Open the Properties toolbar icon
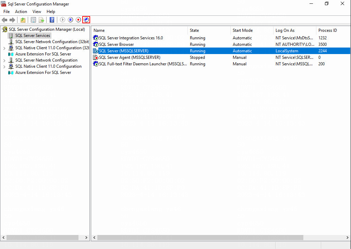The image size is (351, 249). coord(33,20)
